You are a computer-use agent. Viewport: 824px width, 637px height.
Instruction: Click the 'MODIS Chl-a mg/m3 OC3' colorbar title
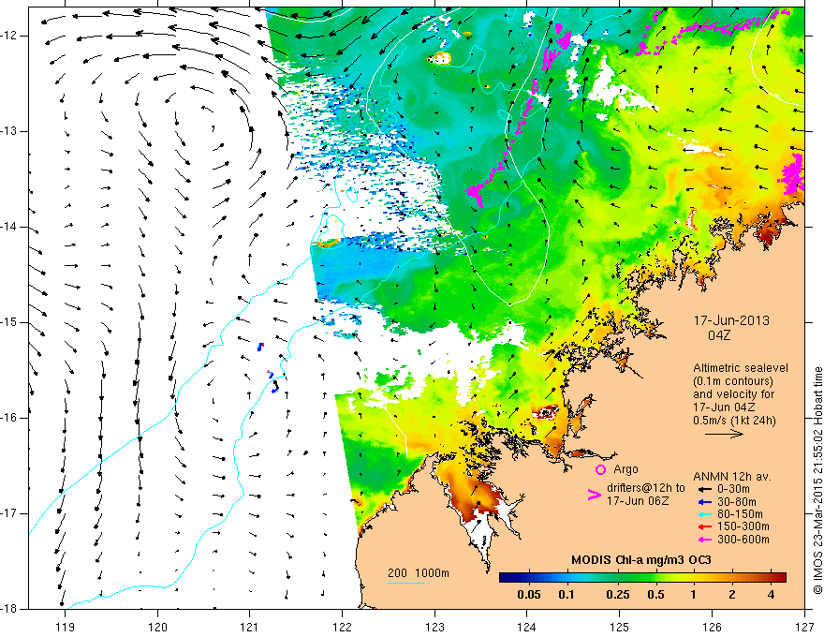pyautogui.click(x=641, y=560)
